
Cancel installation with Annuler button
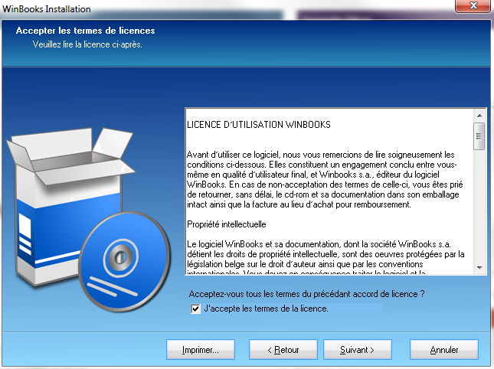coord(444,350)
